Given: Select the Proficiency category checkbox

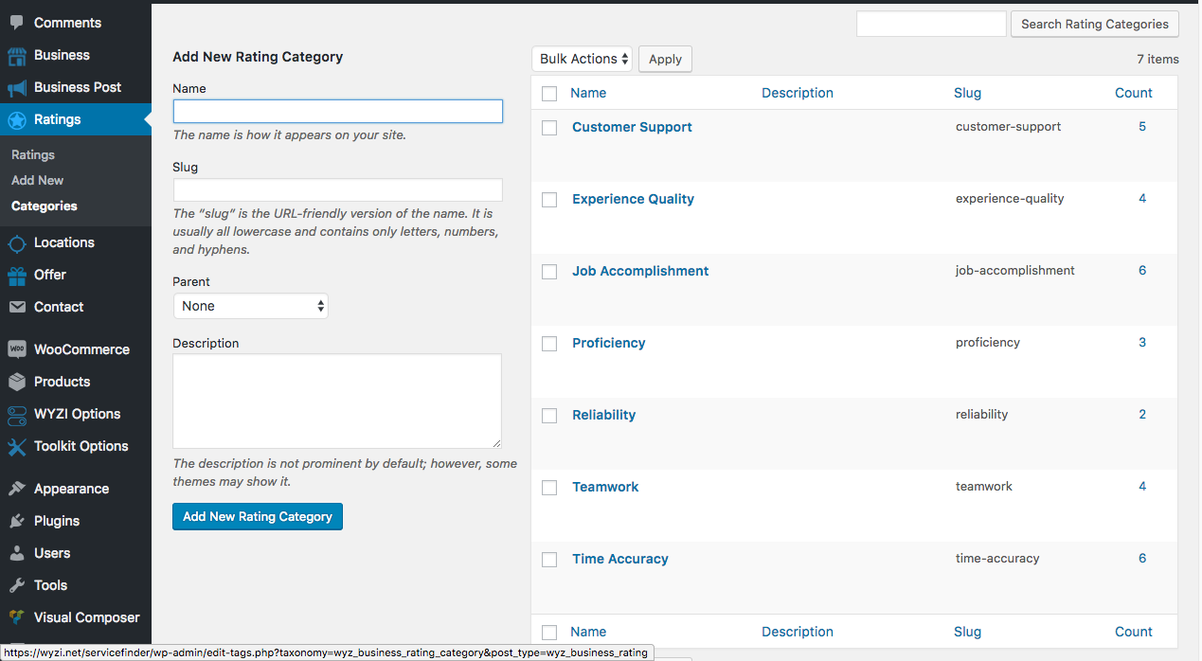Looking at the screenshot, I should (x=549, y=344).
